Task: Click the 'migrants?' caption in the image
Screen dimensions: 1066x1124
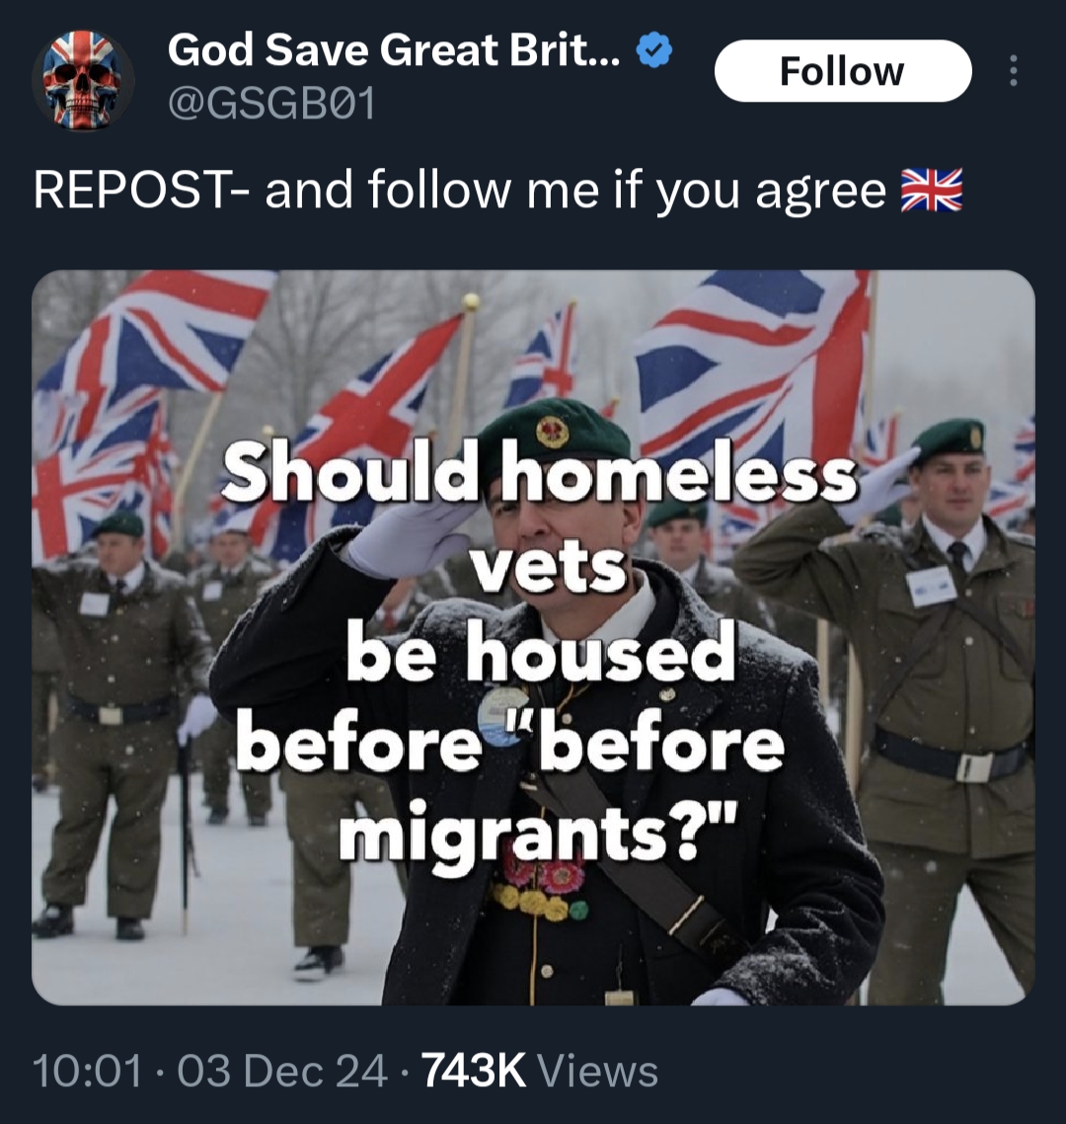Action: tap(537, 835)
